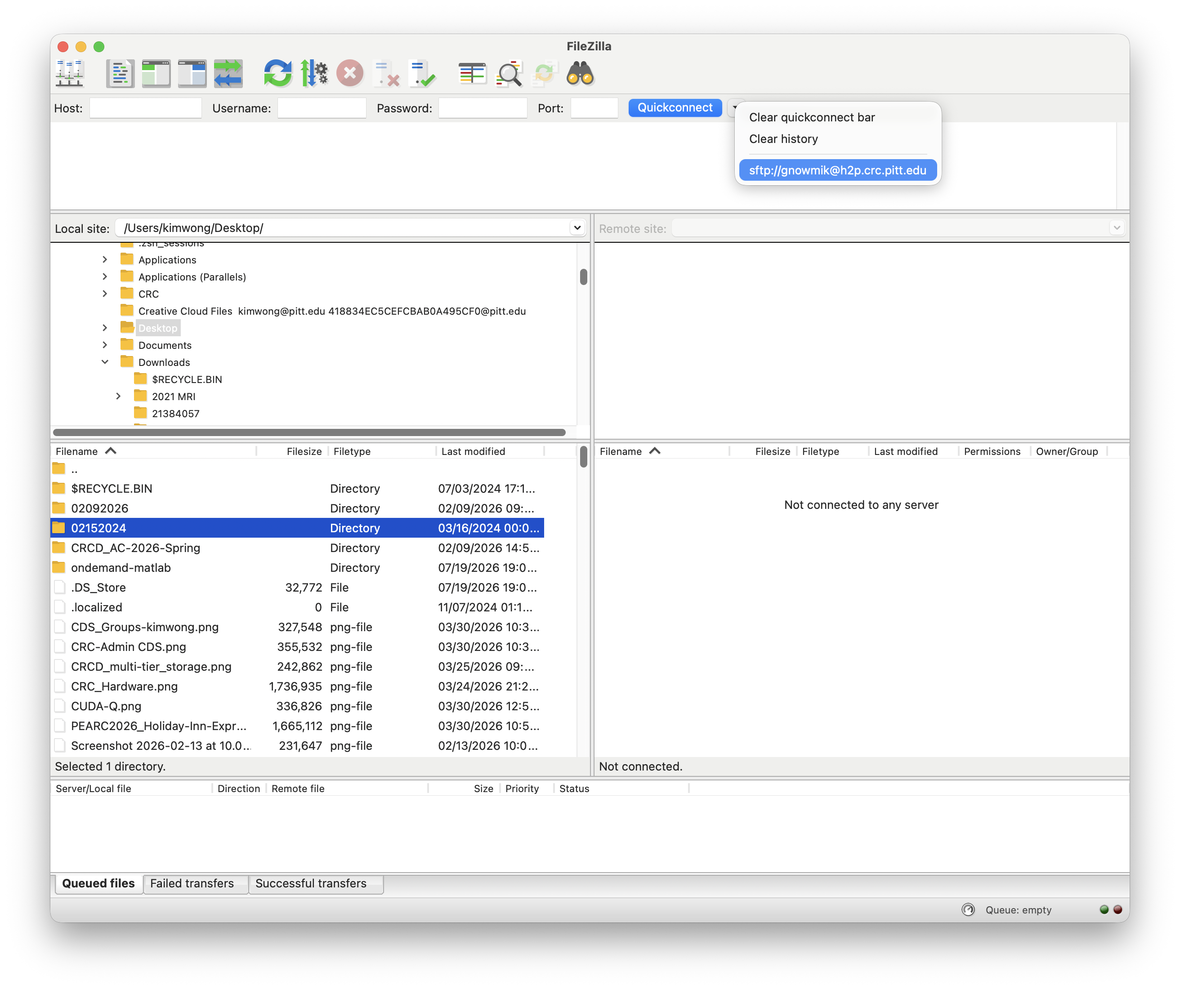Focus the Port input field

coord(594,108)
